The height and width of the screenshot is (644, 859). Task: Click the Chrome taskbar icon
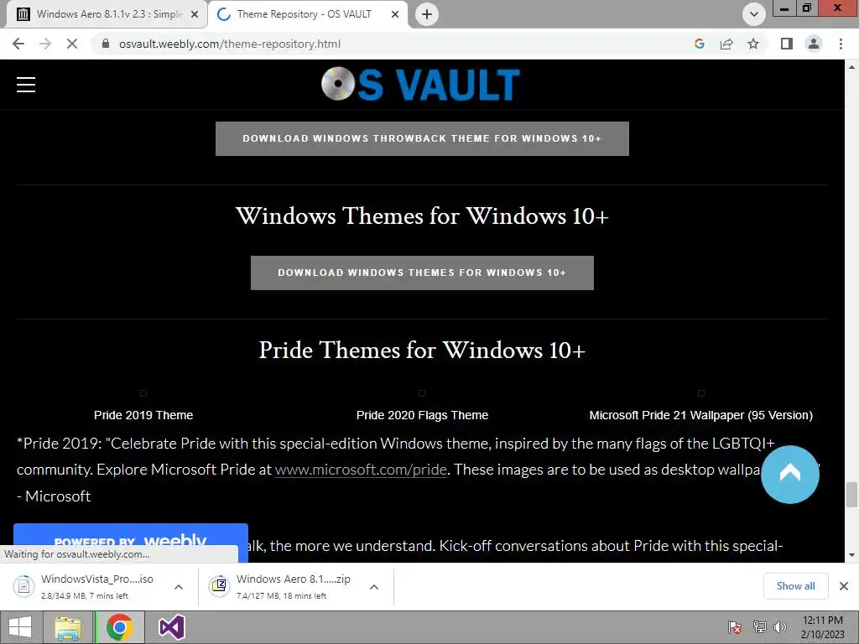tap(119, 627)
